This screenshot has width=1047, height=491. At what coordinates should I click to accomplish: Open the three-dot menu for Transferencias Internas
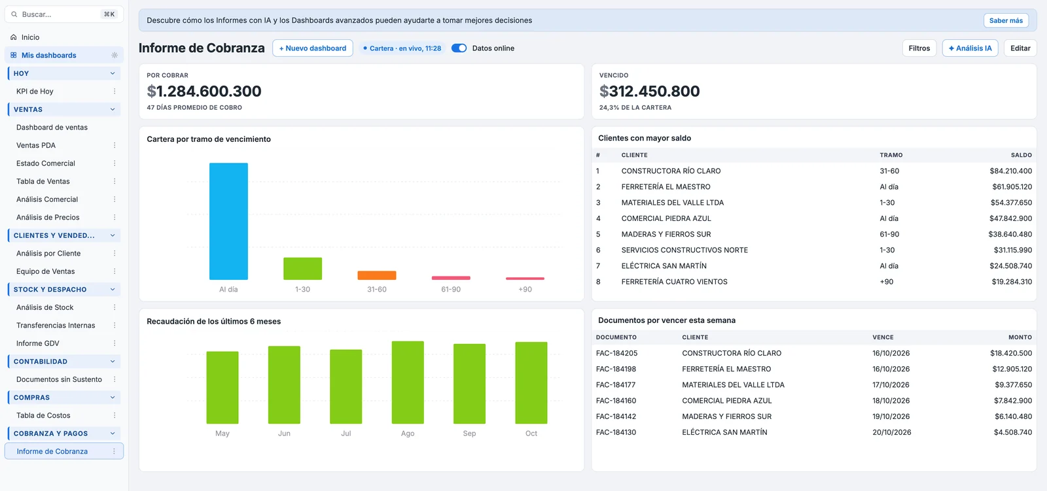coord(115,325)
